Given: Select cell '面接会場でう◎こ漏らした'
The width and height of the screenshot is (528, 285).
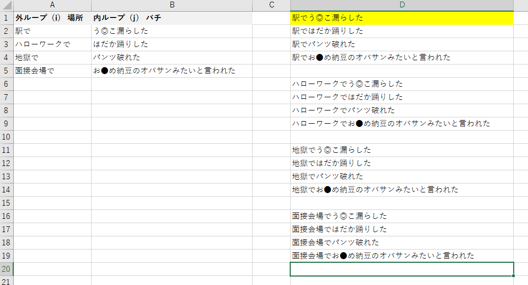Looking at the screenshot, I should [x=402, y=216].
